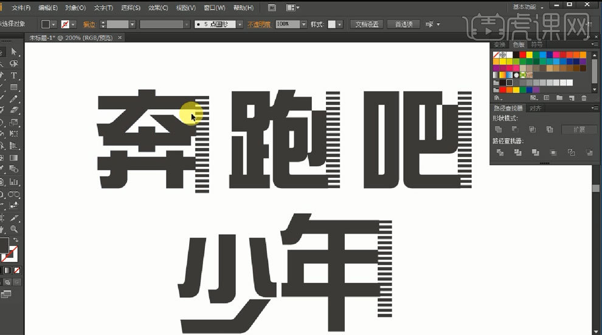The height and width of the screenshot is (335, 602).
Task: Click the Trim pathfinder icon
Action: click(x=517, y=152)
